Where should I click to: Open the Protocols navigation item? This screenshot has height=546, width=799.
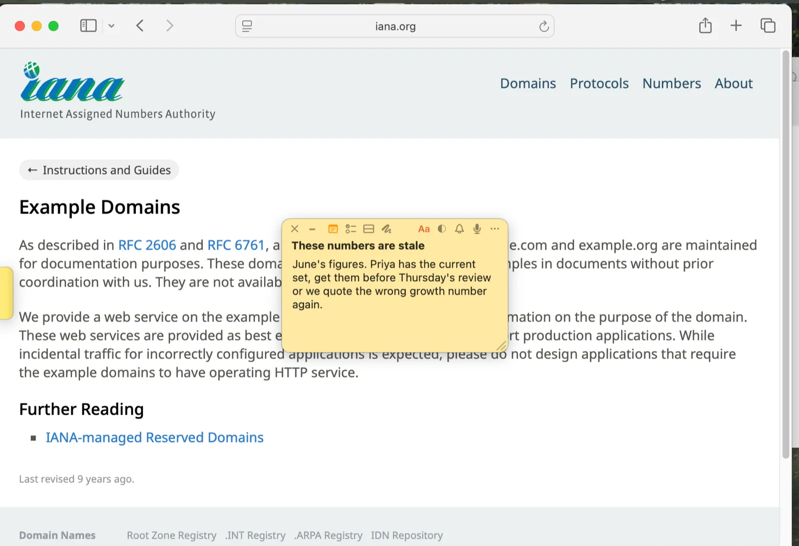(x=599, y=83)
